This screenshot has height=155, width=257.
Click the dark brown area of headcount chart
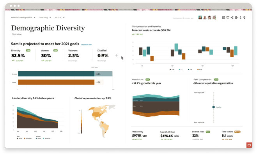pos(156,107)
